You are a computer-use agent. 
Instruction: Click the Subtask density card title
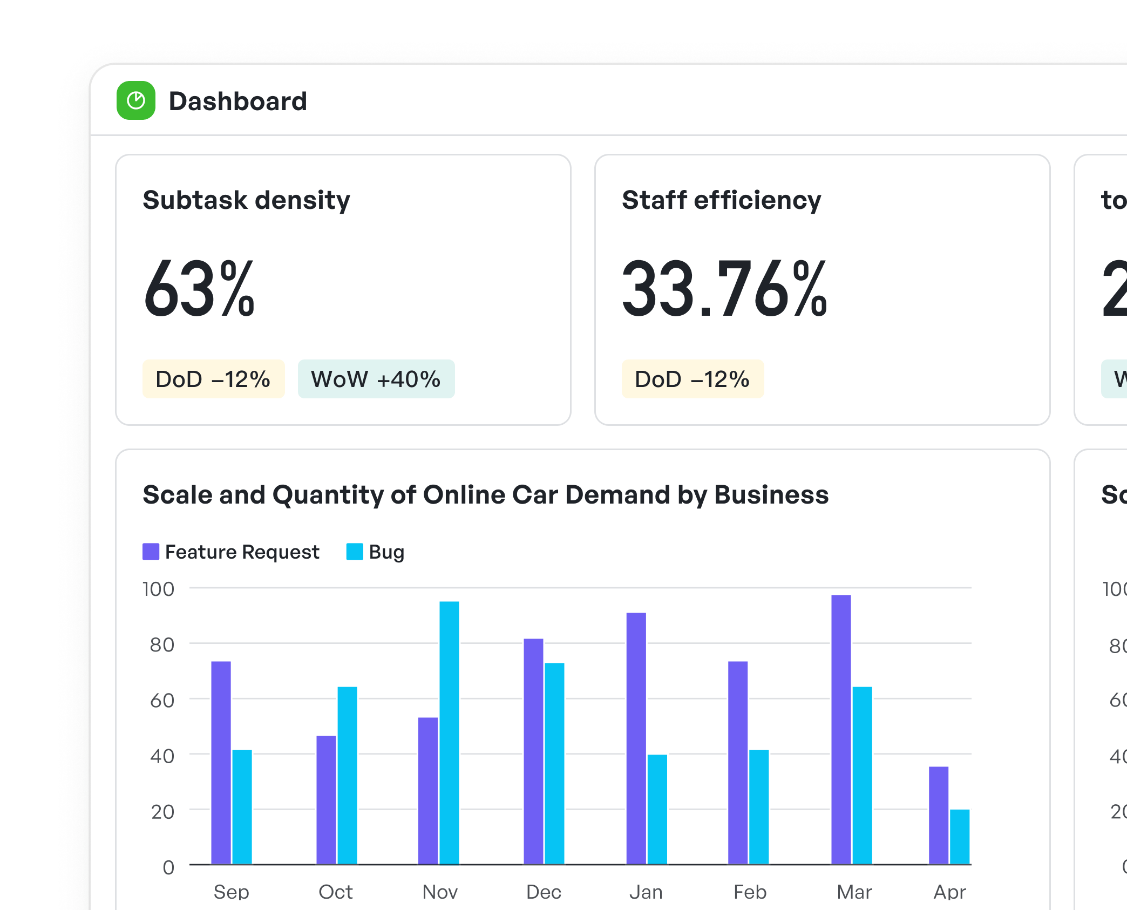tap(247, 200)
